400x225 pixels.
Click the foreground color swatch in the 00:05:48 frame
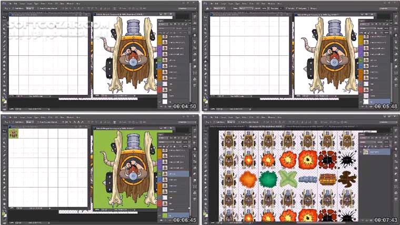(x=205, y=100)
